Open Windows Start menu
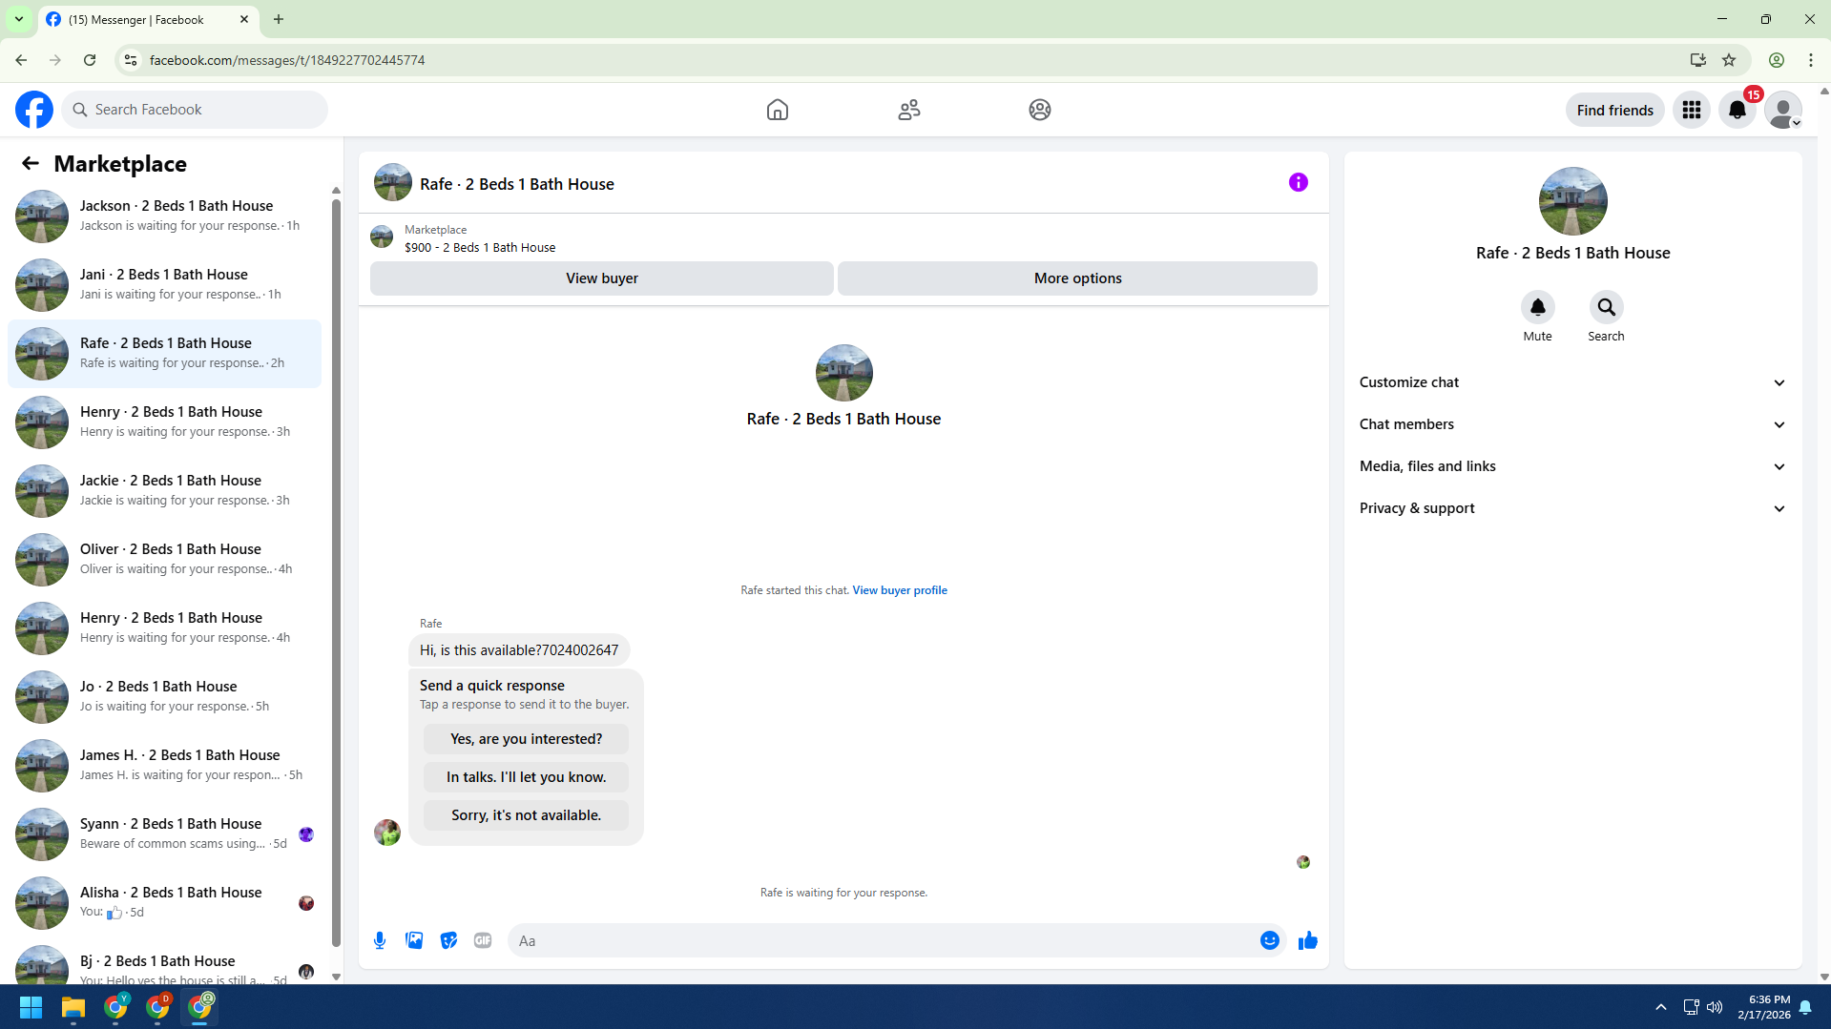Image resolution: width=1831 pixels, height=1029 pixels. (31, 1007)
